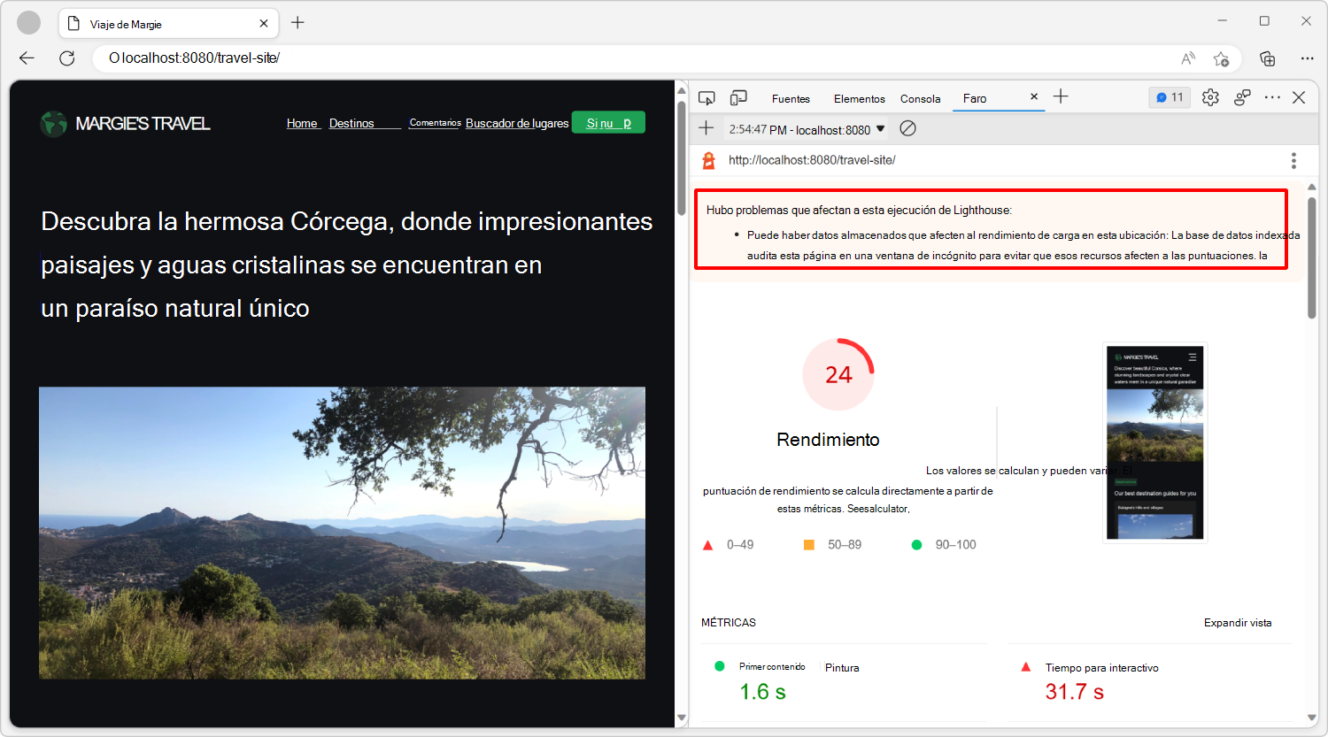This screenshot has width=1328, height=737.
Task: Click the green Sign up button on the page
Action: 608,122
